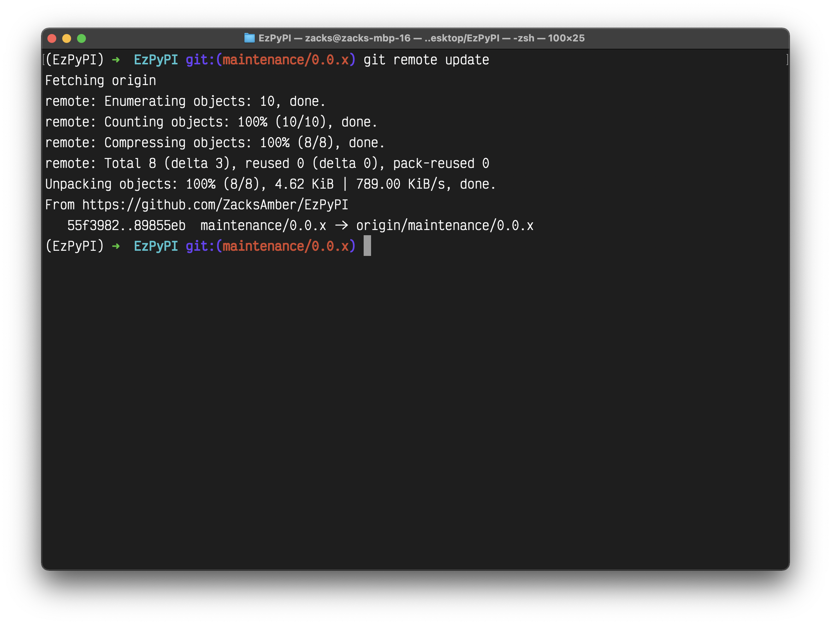
Task: Click the green arrow on first prompt line
Action: [116, 60]
